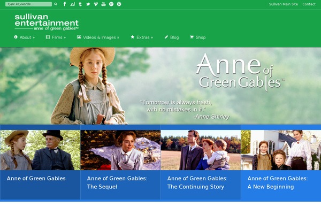Open the Pinterest social icon

119,4
